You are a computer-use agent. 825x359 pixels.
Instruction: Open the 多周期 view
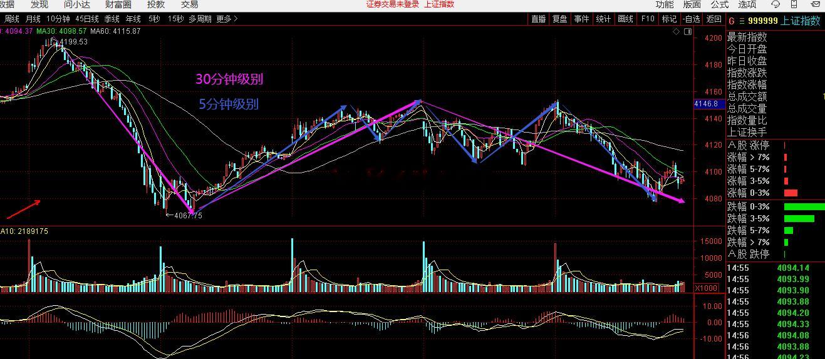[200, 19]
